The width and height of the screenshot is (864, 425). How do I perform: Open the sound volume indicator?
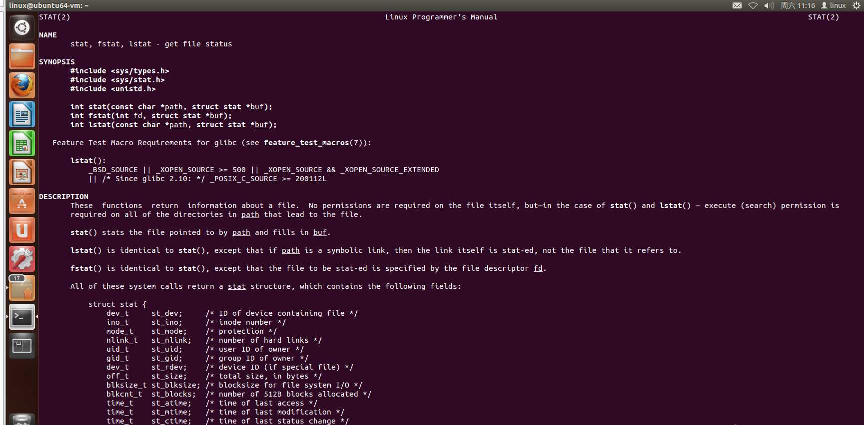point(769,5)
